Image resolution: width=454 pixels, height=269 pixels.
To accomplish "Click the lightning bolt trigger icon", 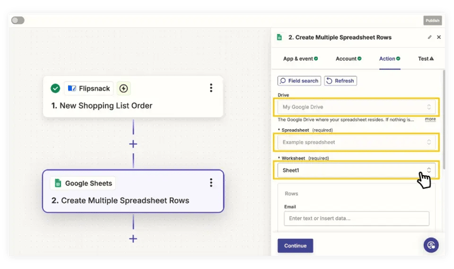I will click(x=124, y=88).
